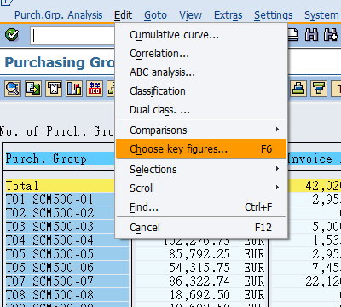The height and width of the screenshot is (307, 341).
Task: Select row T02 SCM500-02
Action: (60, 213)
